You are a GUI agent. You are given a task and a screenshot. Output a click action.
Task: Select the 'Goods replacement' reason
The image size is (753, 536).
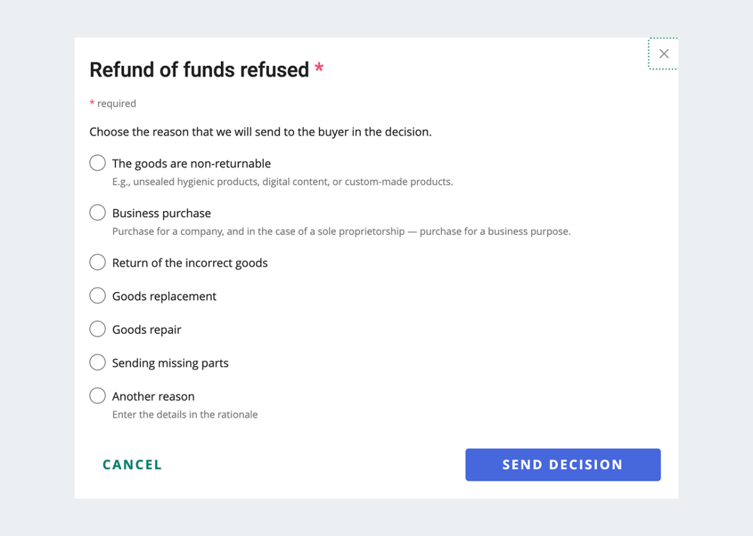coord(97,295)
